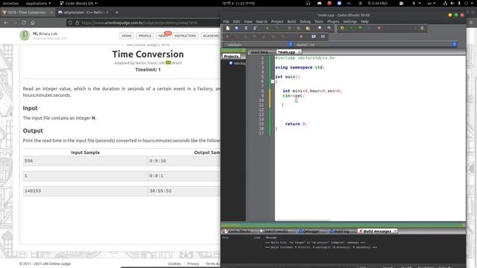Reload the page in the browser
This screenshot has width=477, height=268.
[x=24, y=22]
